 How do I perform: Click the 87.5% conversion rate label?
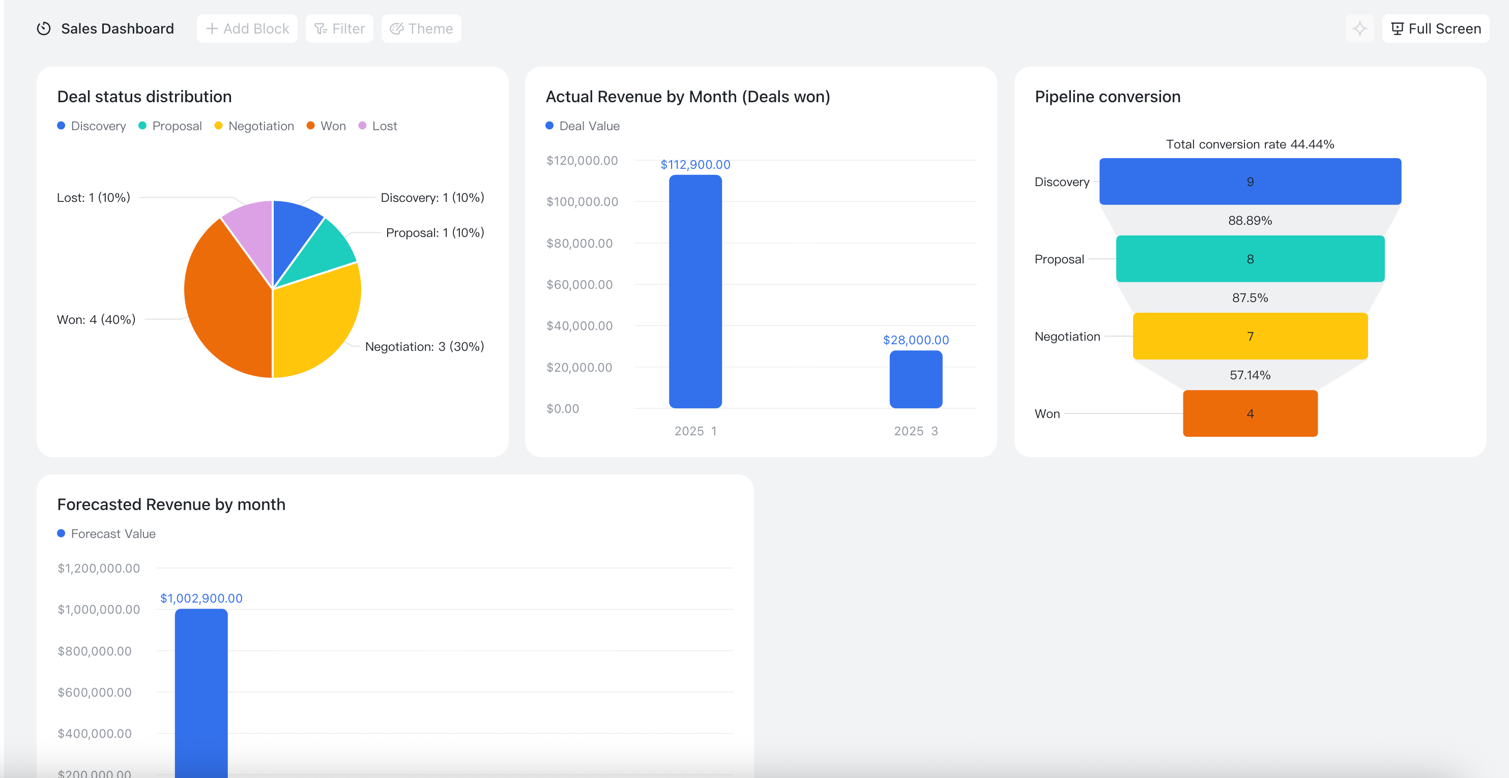click(x=1250, y=297)
